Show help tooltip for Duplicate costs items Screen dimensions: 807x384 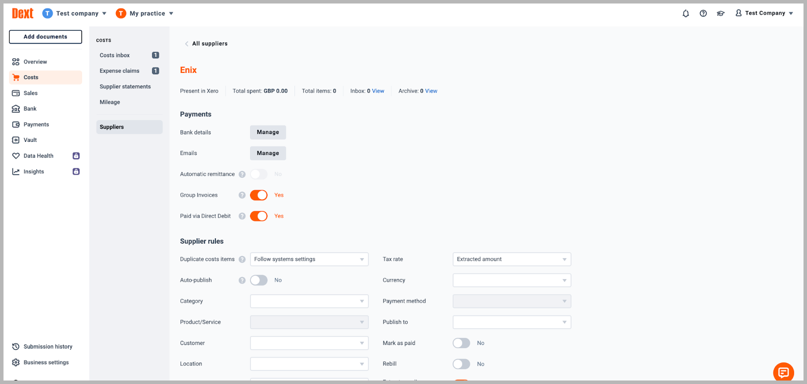(x=242, y=259)
